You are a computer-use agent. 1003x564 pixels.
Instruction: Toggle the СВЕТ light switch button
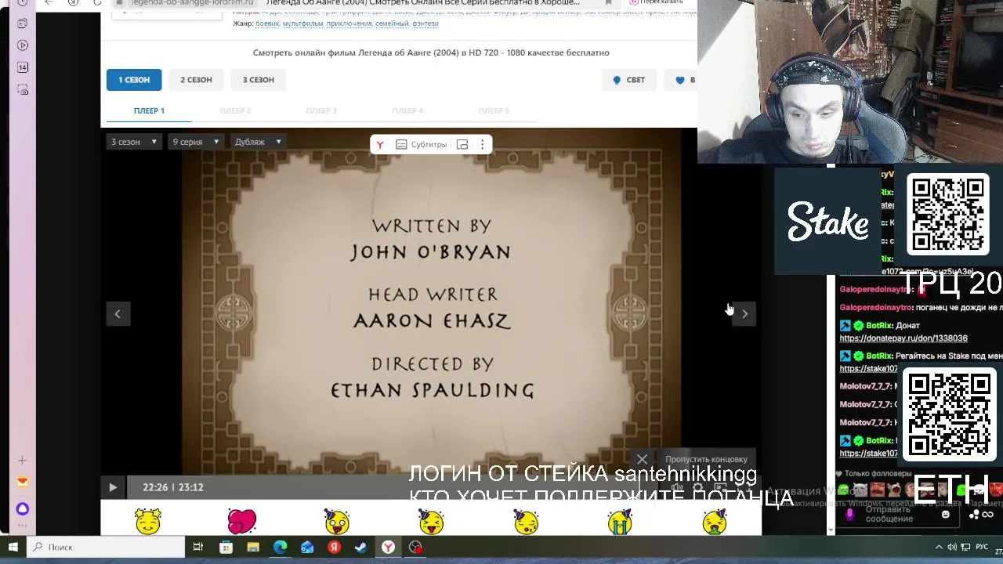click(x=629, y=80)
